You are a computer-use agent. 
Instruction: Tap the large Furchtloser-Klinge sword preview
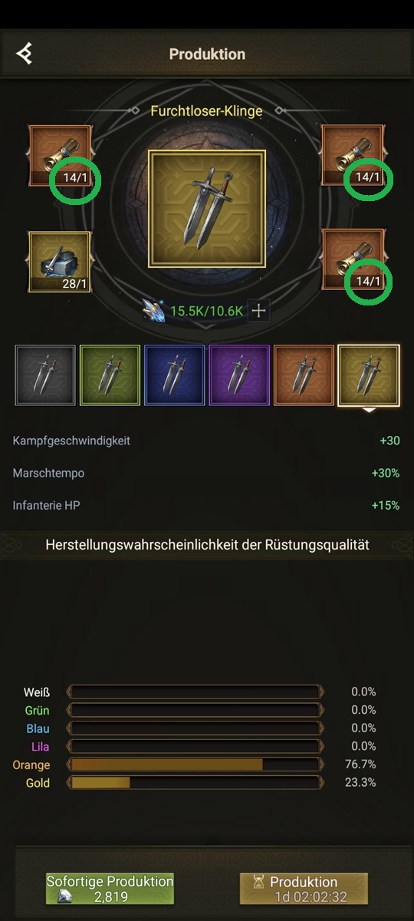pos(207,209)
